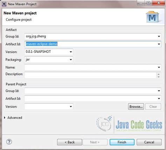Open the Artifact Group Id dropdown arrow
This screenshot has width=166, height=150.
159,36
